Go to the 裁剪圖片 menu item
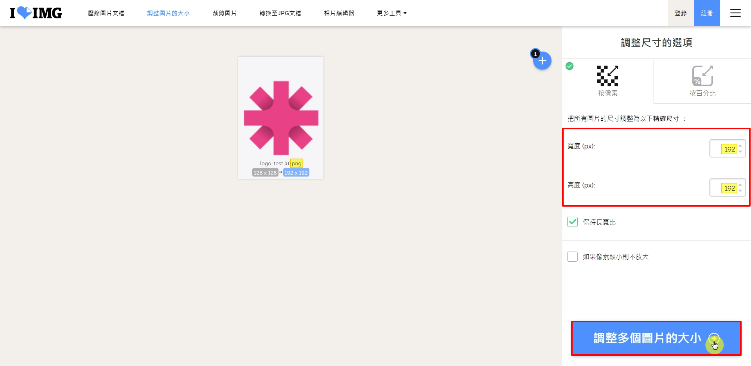The height and width of the screenshot is (366, 751). (225, 13)
